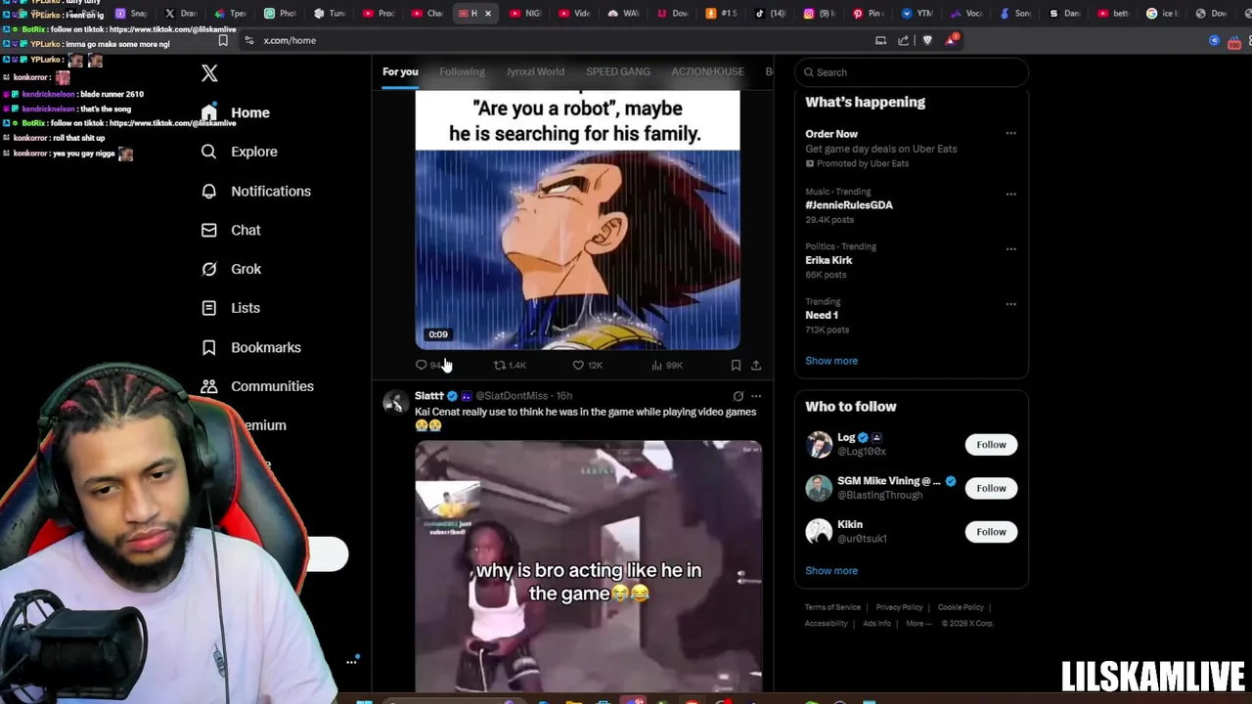Image resolution: width=1252 pixels, height=704 pixels.
Task: Click the address bar x.com/home
Action: pyautogui.click(x=290, y=40)
